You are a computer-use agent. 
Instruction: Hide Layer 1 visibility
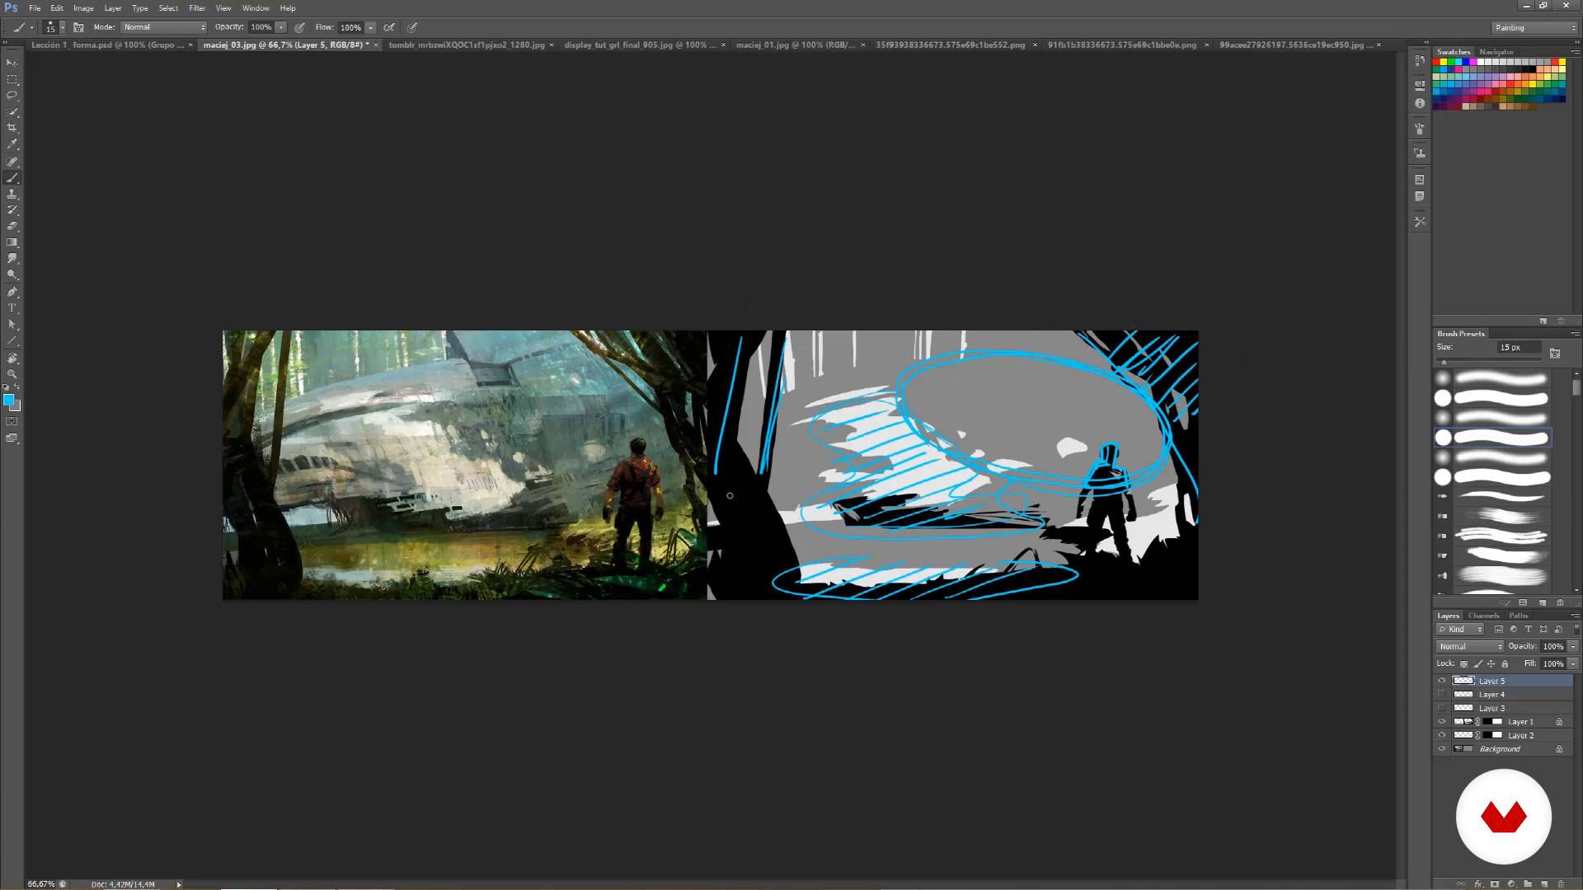tap(1442, 722)
